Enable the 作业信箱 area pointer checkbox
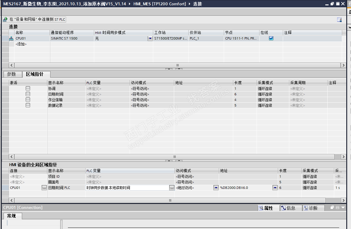The height and width of the screenshot is (229, 351). point(28,100)
